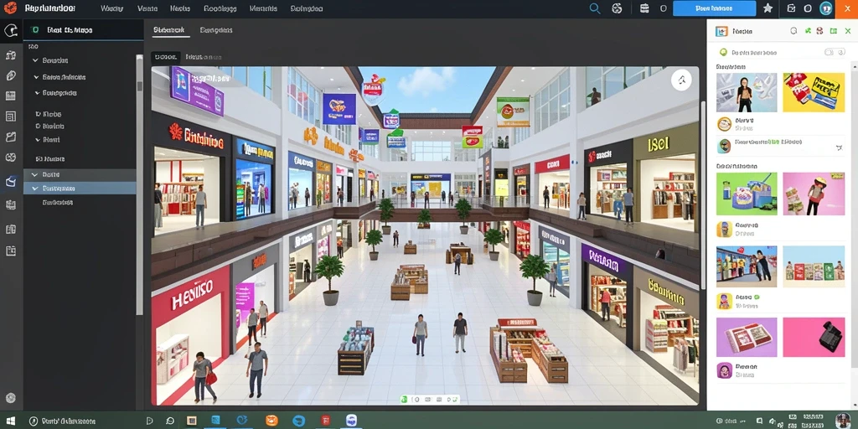
Task: Select the shopping bag sidebar icon
Action: point(10,55)
